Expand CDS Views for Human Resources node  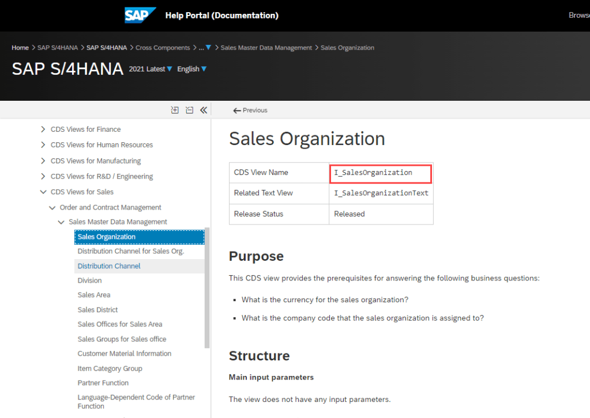pos(43,145)
